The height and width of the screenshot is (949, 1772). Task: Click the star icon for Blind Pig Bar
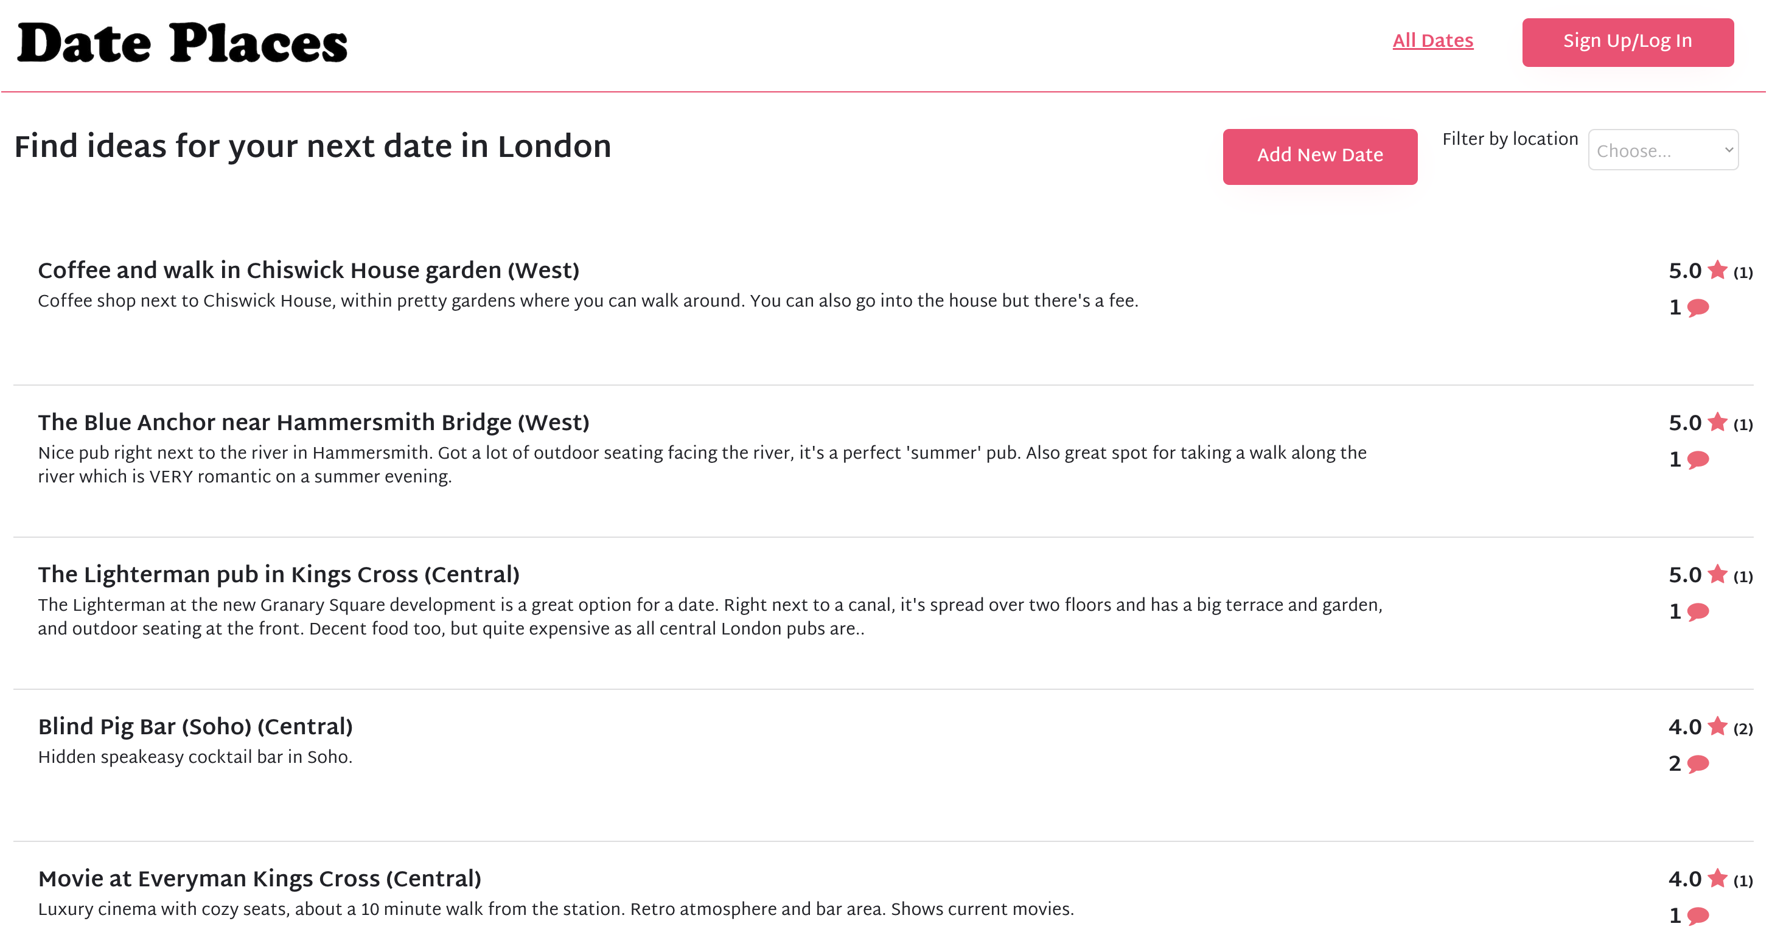(1718, 726)
